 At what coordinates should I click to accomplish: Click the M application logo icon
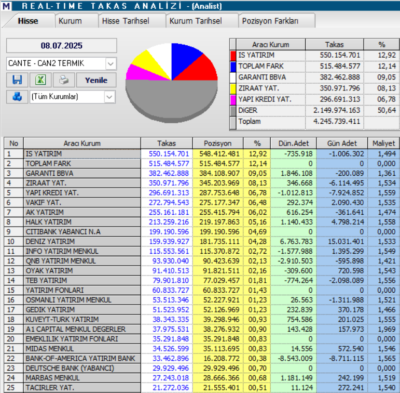(6, 6)
